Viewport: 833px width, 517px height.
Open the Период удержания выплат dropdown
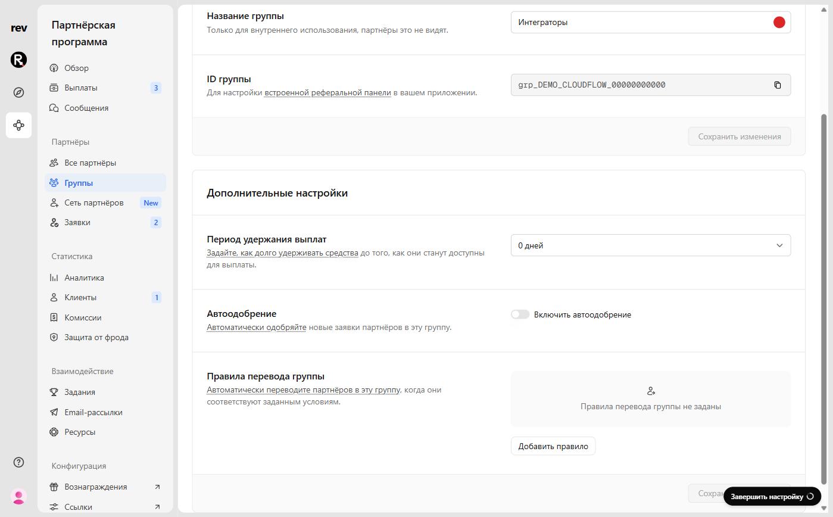click(x=650, y=245)
